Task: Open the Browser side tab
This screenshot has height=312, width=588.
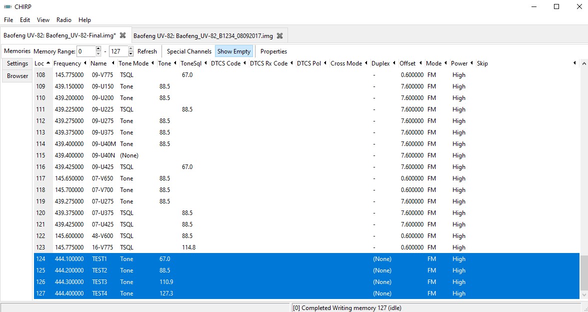Action: coord(17,76)
